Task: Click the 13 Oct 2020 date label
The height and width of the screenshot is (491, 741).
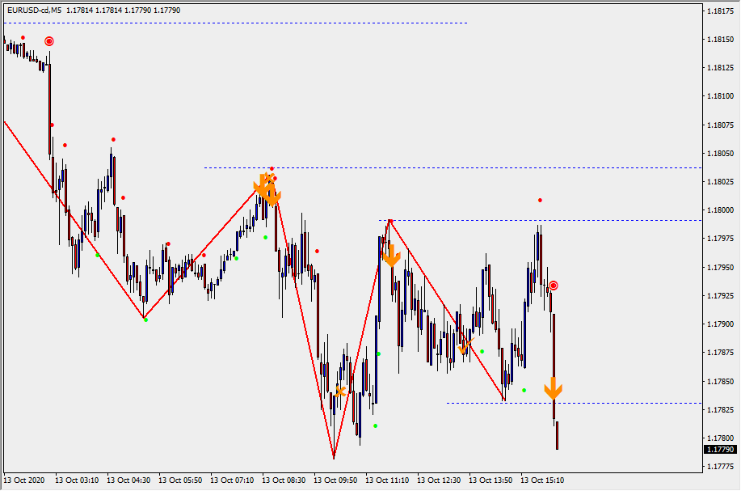Action: click(24, 480)
